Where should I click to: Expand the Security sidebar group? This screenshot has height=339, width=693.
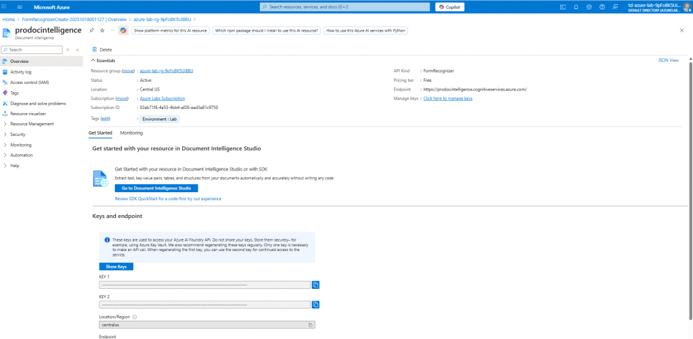tap(18, 134)
